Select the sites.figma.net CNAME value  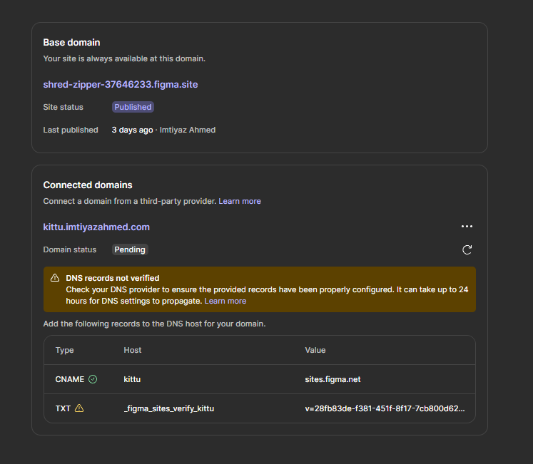click(x=333, y=379)
